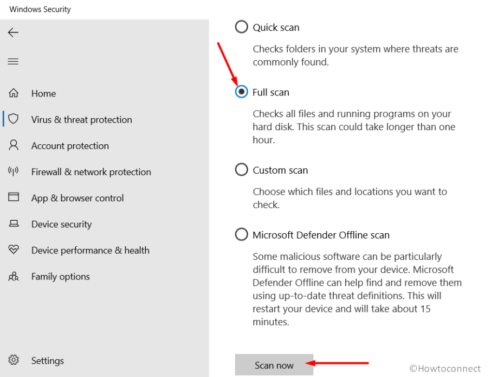Open App & browser control via its icon
491x377 pixels.
click(13, 197)
